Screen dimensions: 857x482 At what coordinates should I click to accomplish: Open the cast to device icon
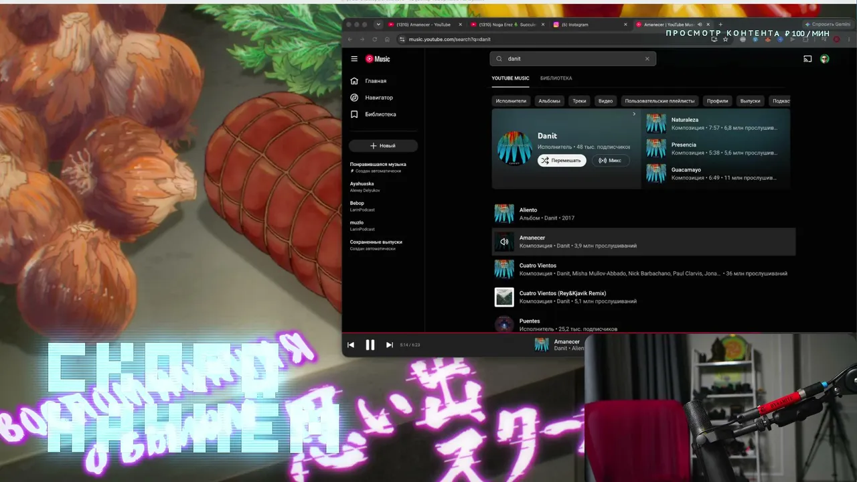(807, 59)
